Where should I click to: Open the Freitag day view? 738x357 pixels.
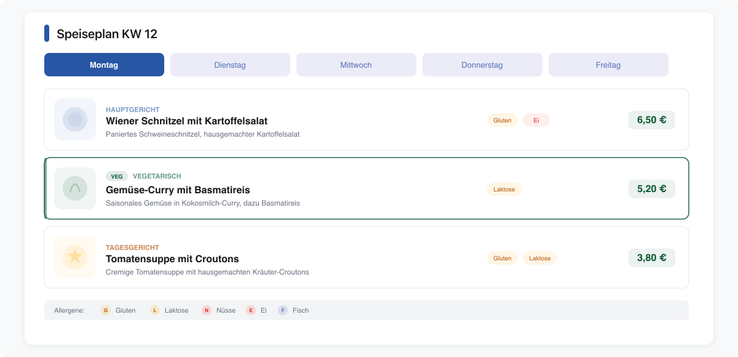click(608, 64)
